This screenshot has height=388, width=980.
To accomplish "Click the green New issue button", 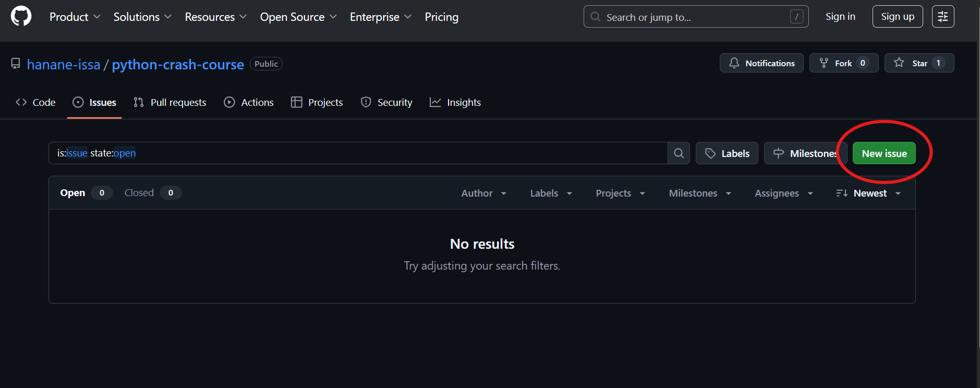I will pyautogui.click(x=884, y=153).
